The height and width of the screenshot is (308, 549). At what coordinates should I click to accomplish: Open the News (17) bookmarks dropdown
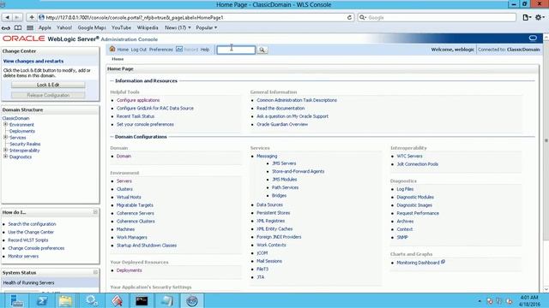pyautogui.click(x=178, y=27)
